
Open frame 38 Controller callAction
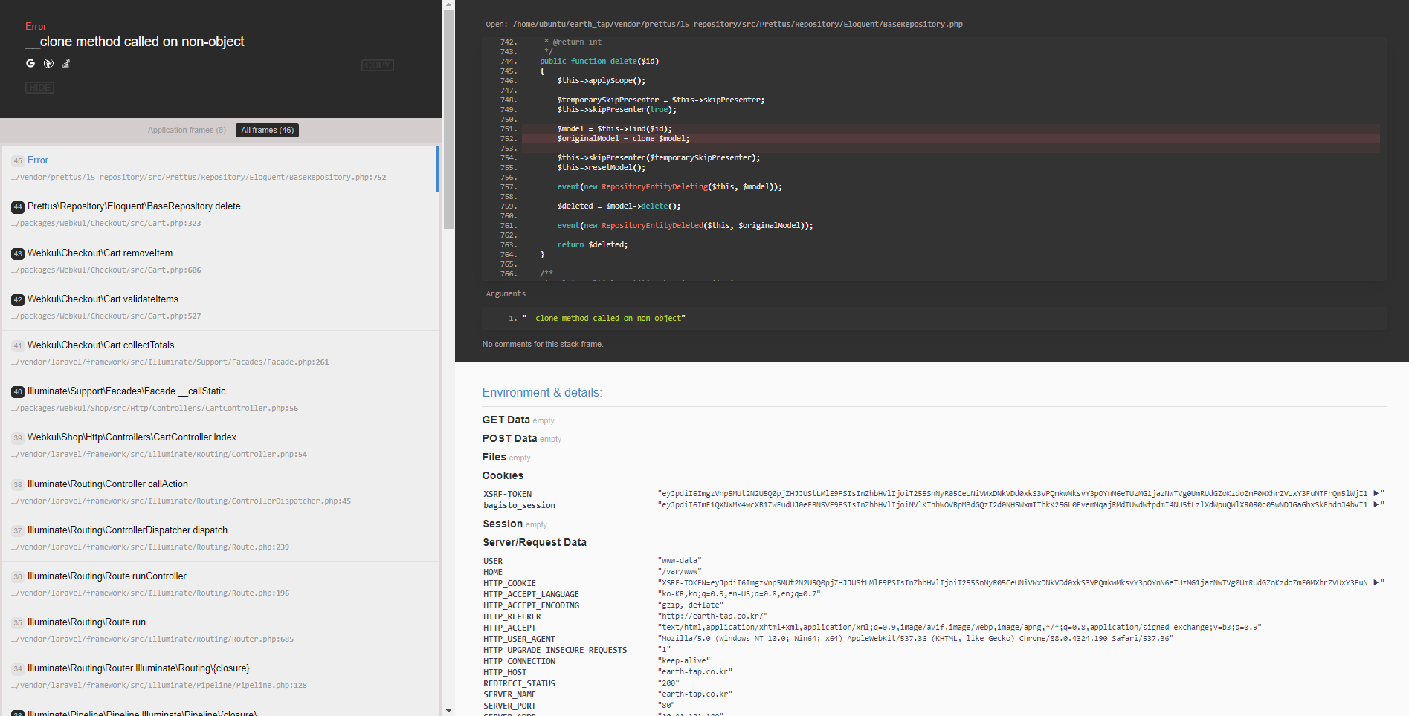point(221,492)
